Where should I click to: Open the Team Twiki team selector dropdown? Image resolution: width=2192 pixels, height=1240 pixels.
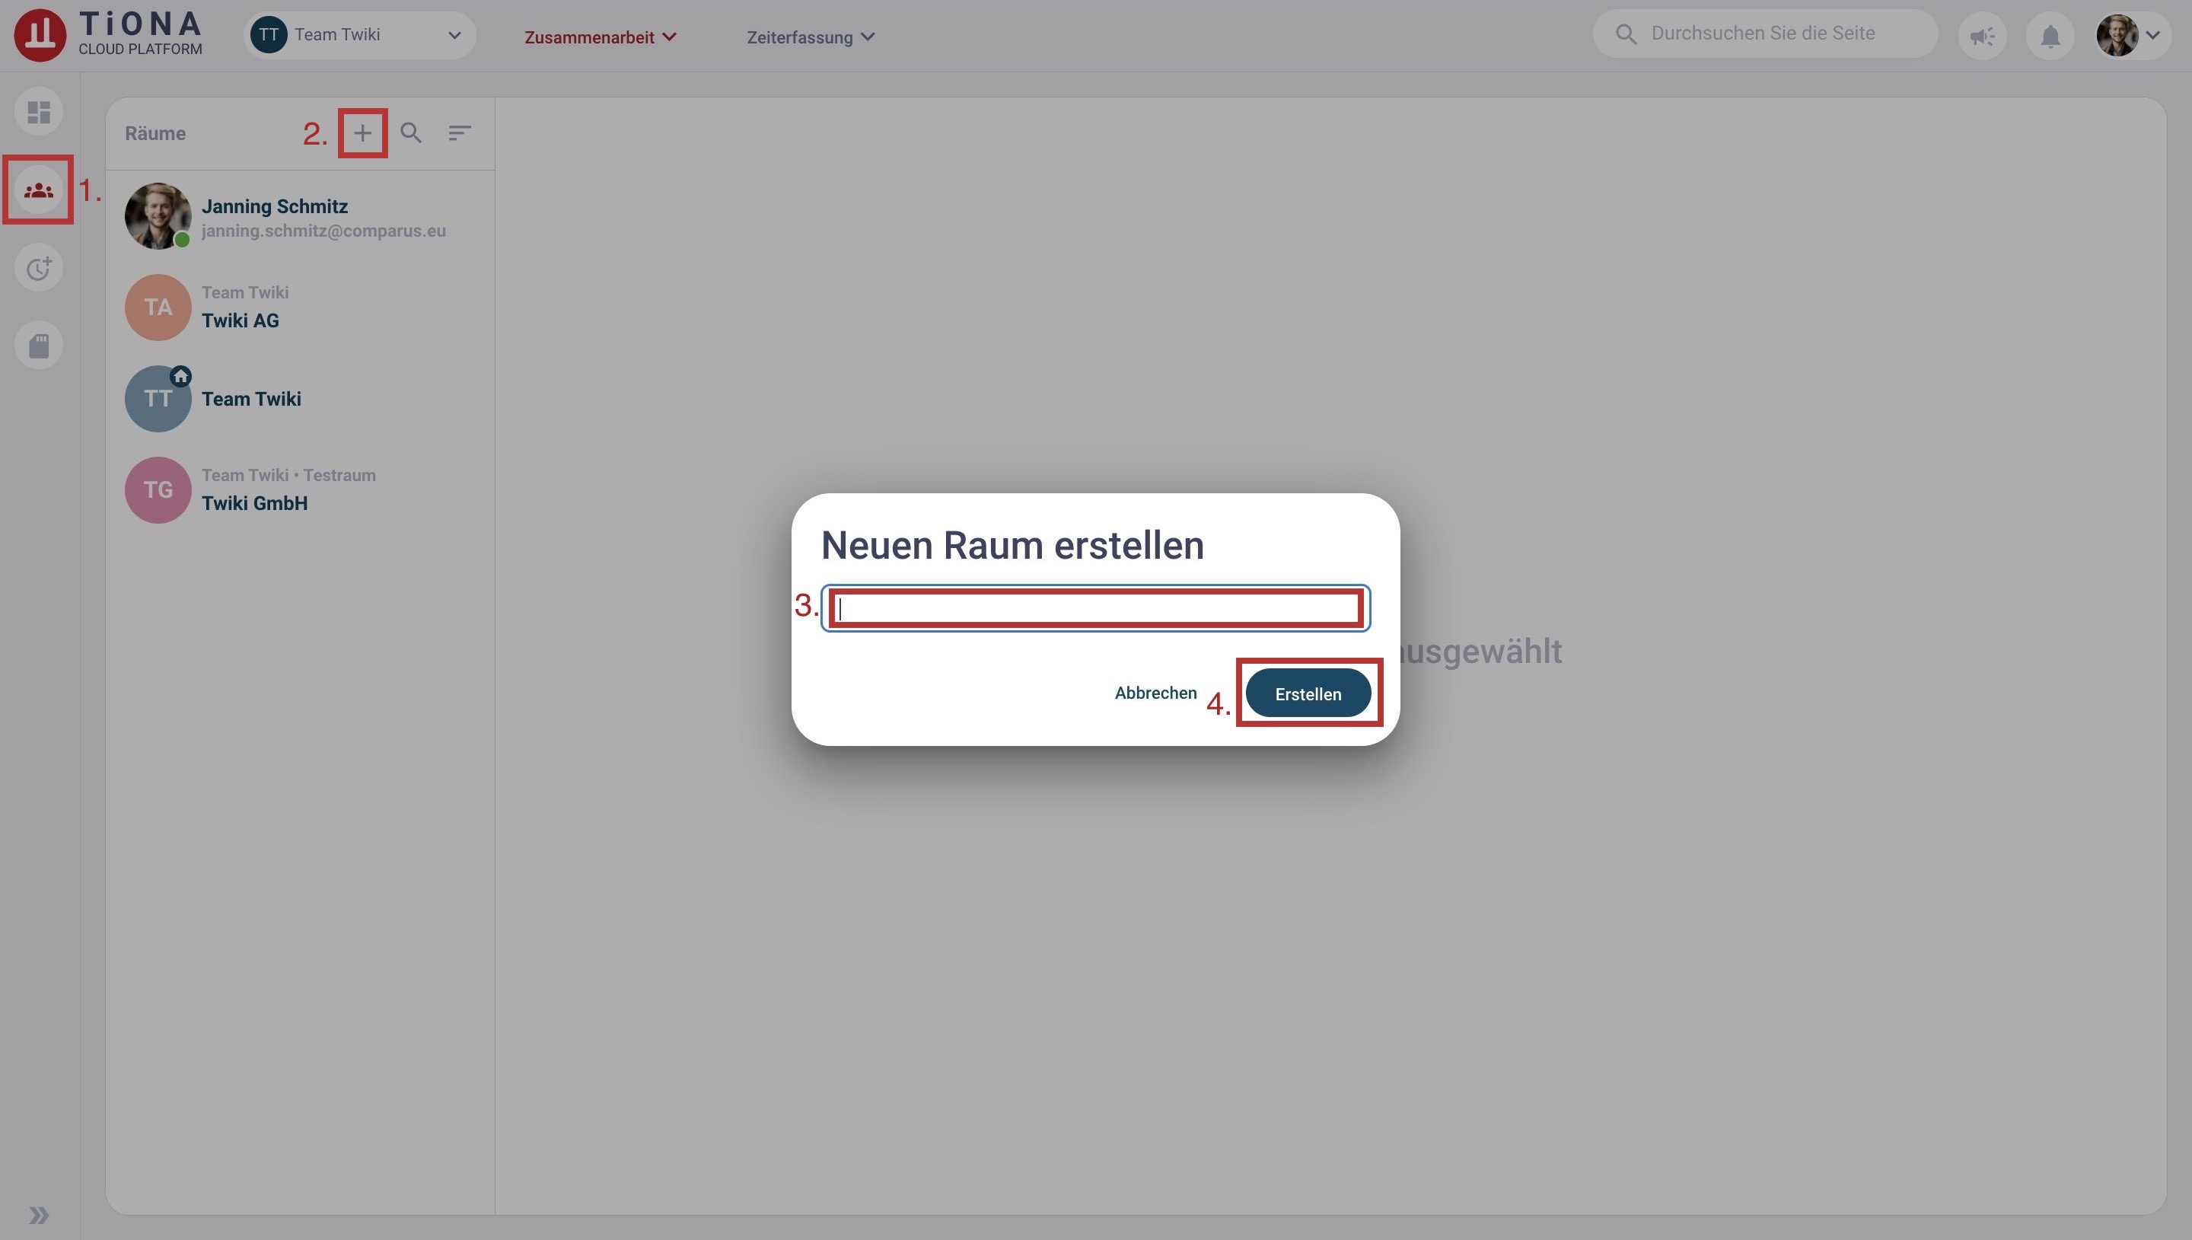359,35
